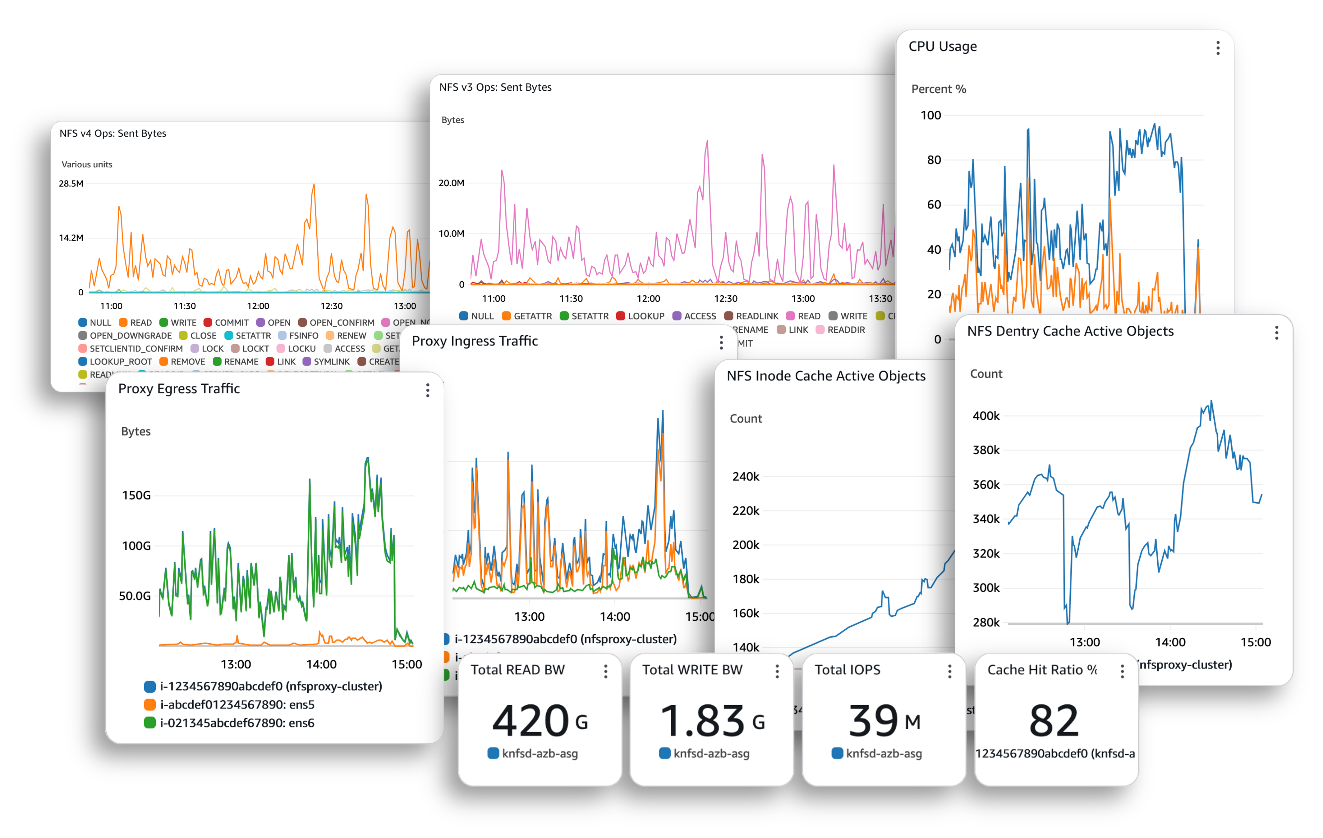Select RENAME legend entry in NFS v4 chart
1323x838 pixels.
[236, 362]
